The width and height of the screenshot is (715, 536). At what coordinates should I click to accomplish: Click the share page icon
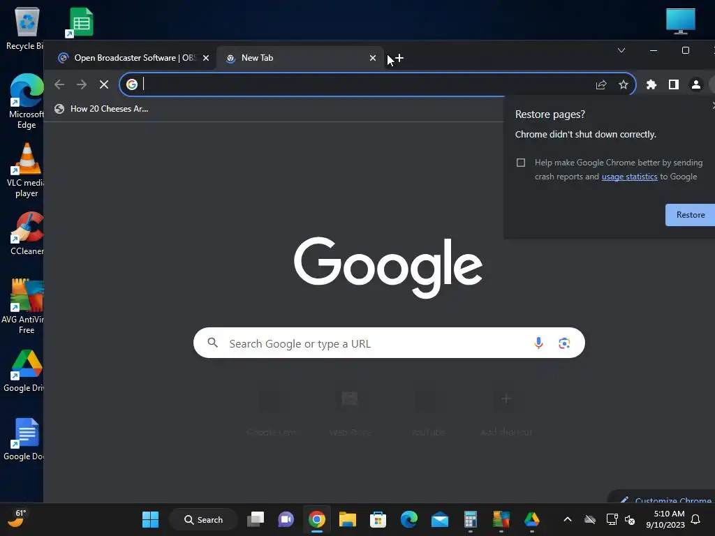point(601,84)
